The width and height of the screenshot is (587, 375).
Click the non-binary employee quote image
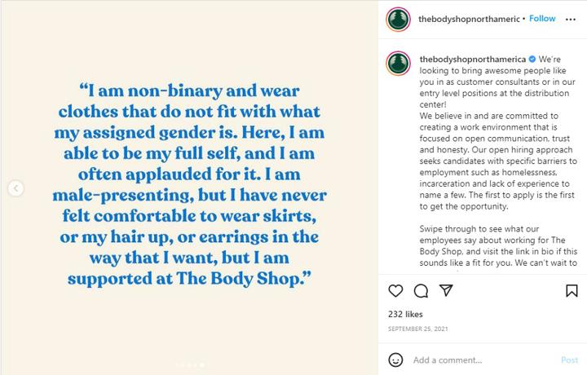[x=189, y=187]
